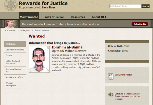Viewport: 153px width, 105px height.
Task: Select Middle East and North Africa
Action: tap(15, 62)
